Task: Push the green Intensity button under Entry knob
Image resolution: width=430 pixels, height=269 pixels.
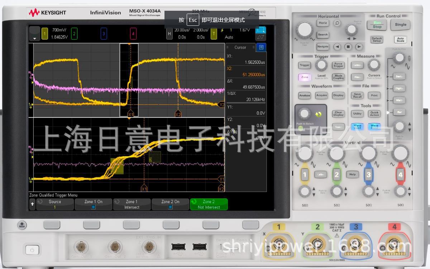Action: point(300,128)
